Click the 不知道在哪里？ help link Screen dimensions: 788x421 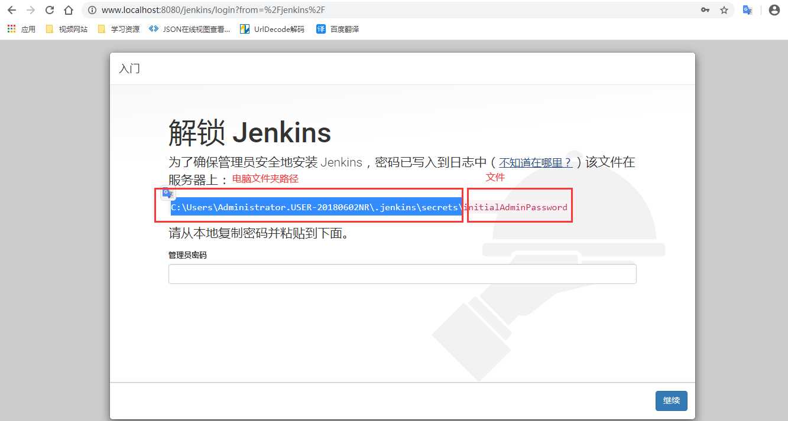(x=536, y=162)
